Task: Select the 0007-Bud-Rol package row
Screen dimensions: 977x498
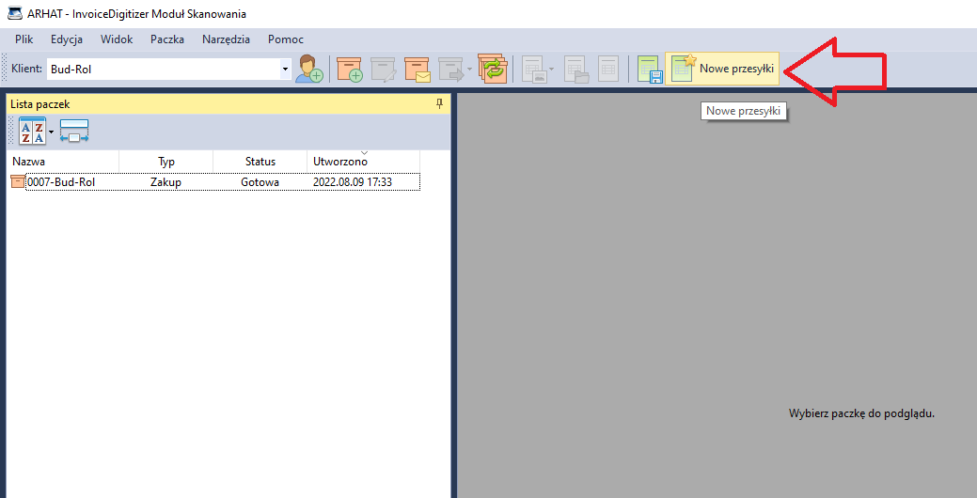Action: (61, 182)
